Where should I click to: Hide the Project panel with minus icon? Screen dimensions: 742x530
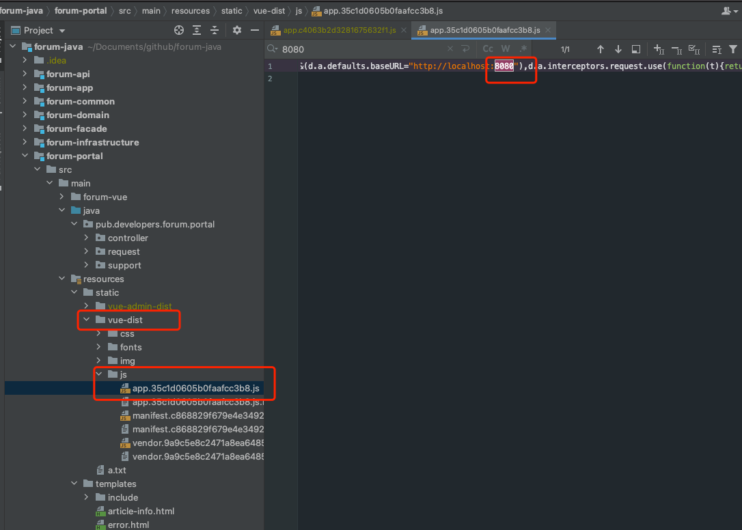click(255, 30)
